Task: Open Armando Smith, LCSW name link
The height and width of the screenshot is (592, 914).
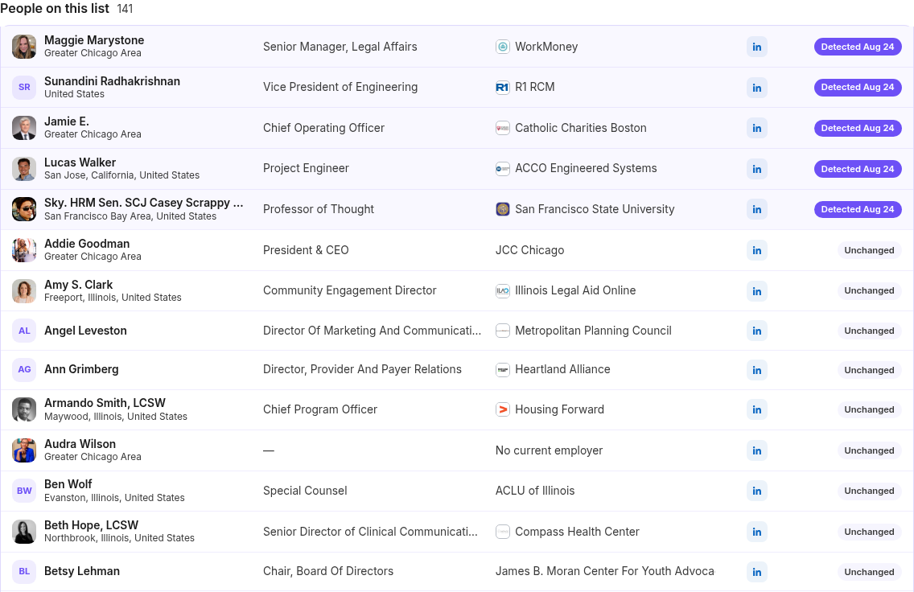Action: coord(105,403)
